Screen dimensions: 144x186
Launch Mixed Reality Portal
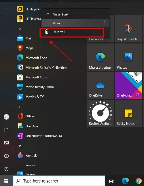[35, 87]
